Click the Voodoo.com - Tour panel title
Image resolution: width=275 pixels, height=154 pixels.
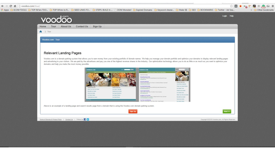51,40
